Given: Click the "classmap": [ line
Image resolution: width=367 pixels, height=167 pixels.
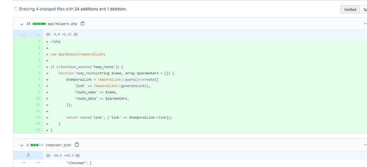Looking at the screenshot, I should pos(79,163).
